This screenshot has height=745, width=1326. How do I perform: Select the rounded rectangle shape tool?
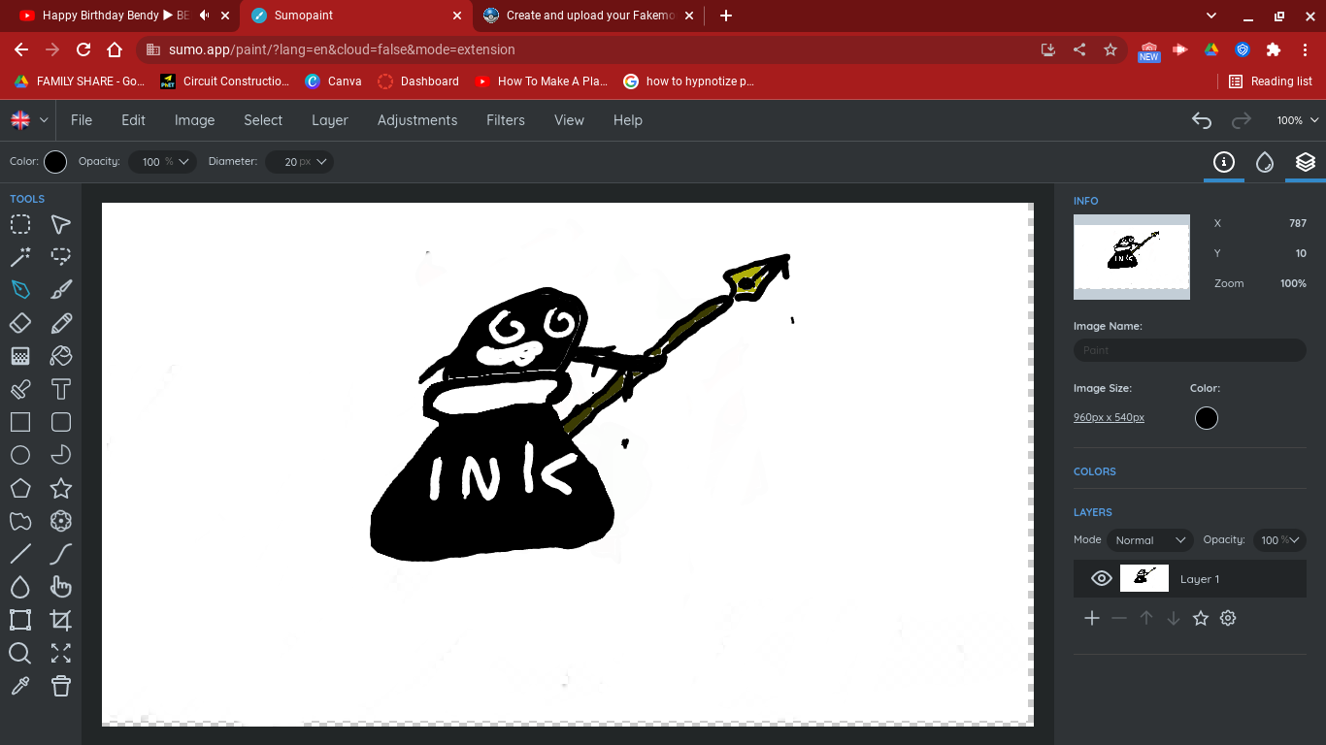coord(61,422)
